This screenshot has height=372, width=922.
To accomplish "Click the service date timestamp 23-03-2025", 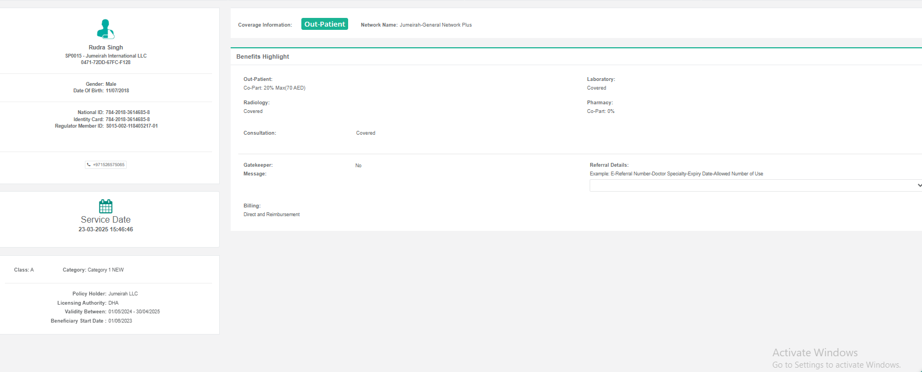I will point(106,230).
